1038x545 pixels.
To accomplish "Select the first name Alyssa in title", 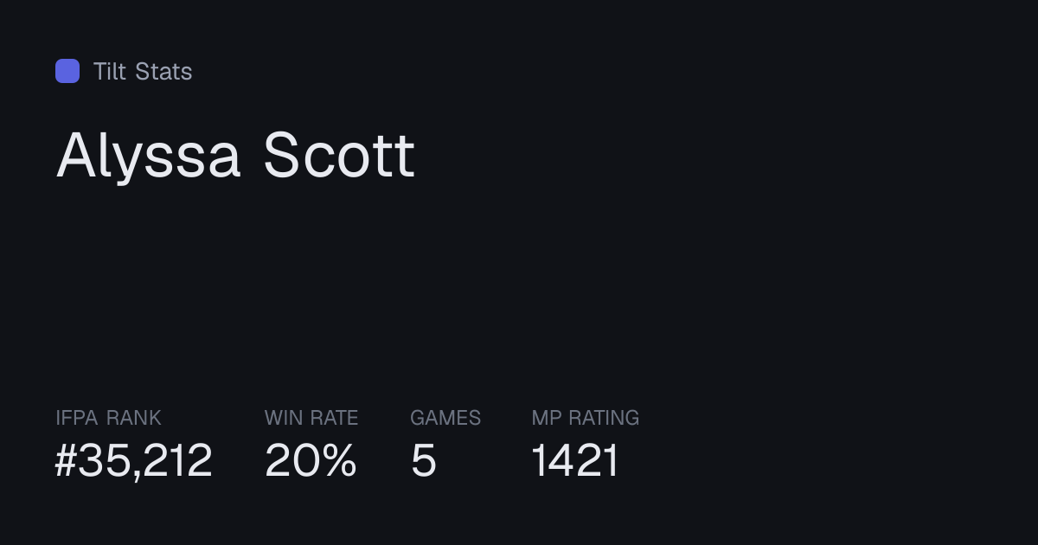I will (x=148, y=157).
